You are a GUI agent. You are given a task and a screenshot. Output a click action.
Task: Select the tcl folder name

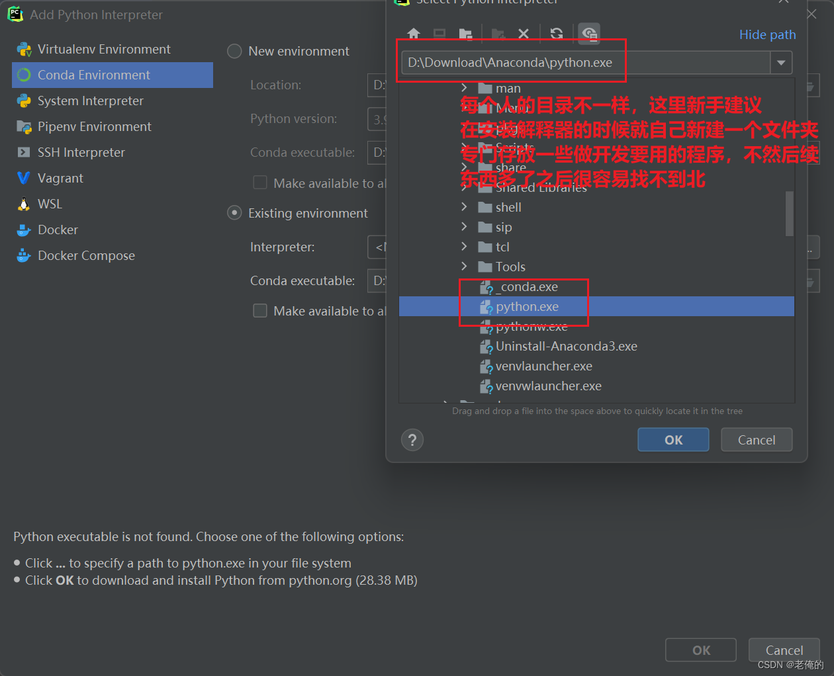[502, 247]
